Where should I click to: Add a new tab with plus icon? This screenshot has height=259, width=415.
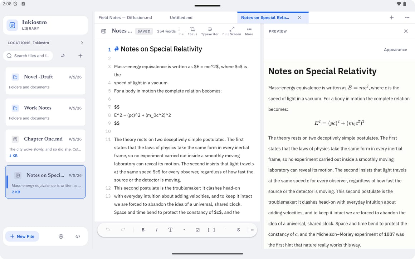click(x=391, y=18)
